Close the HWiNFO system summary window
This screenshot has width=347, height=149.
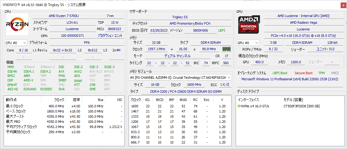coord(343,5)
